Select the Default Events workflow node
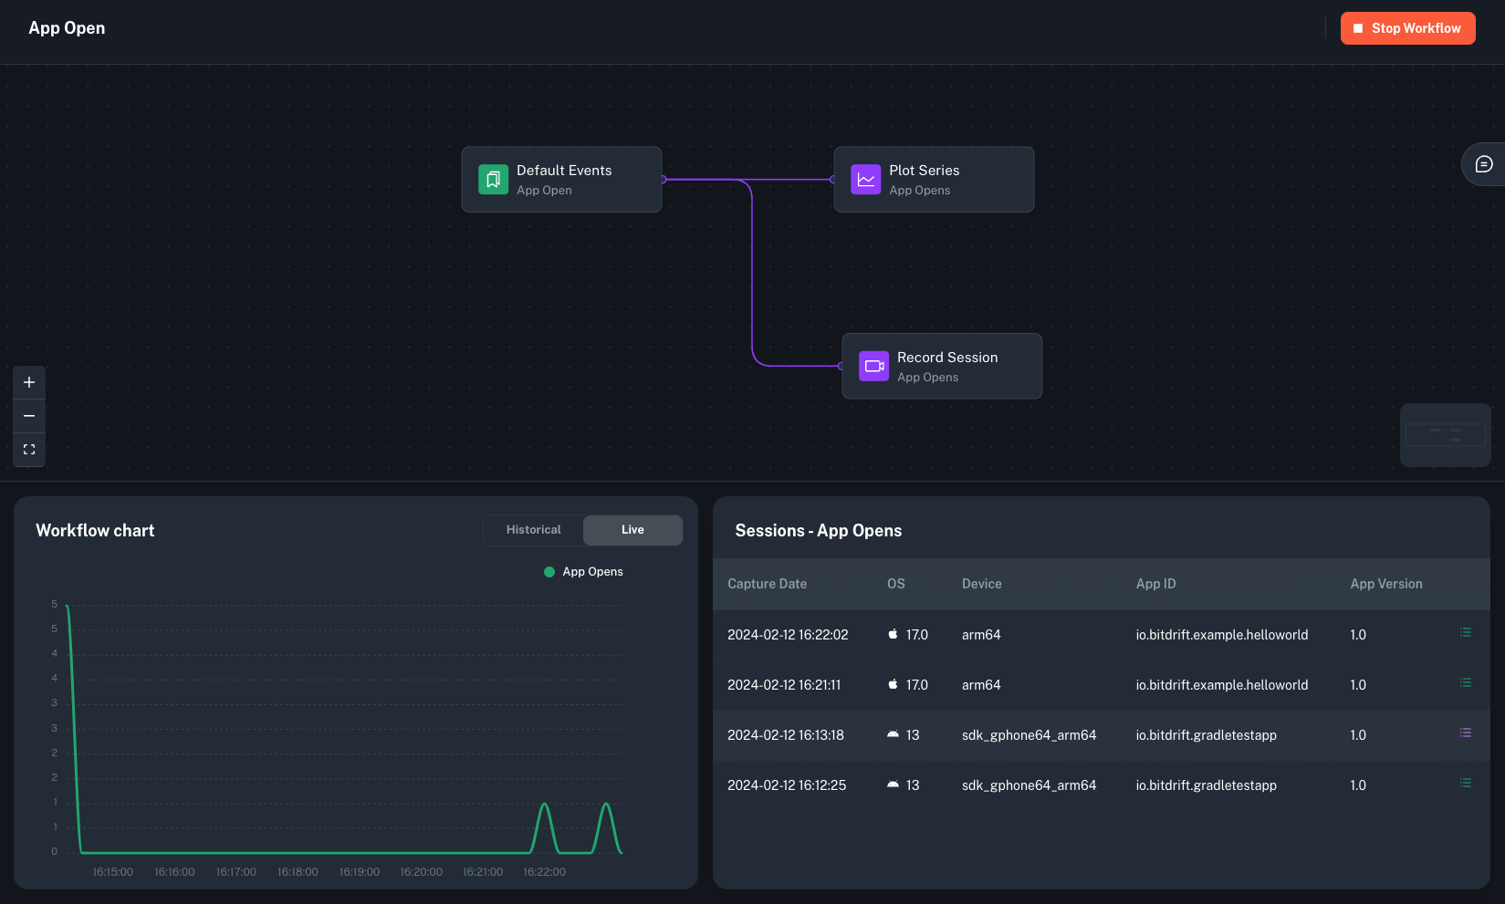Image resolution: width=1505 pixels, height=904 pixels. click(x=561, y=179)
